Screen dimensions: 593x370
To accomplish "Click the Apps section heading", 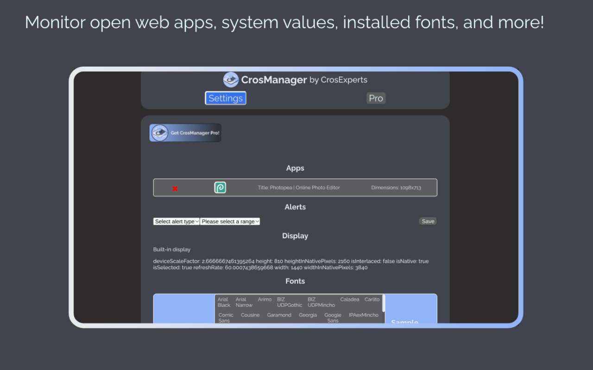I will pos(295,168).
